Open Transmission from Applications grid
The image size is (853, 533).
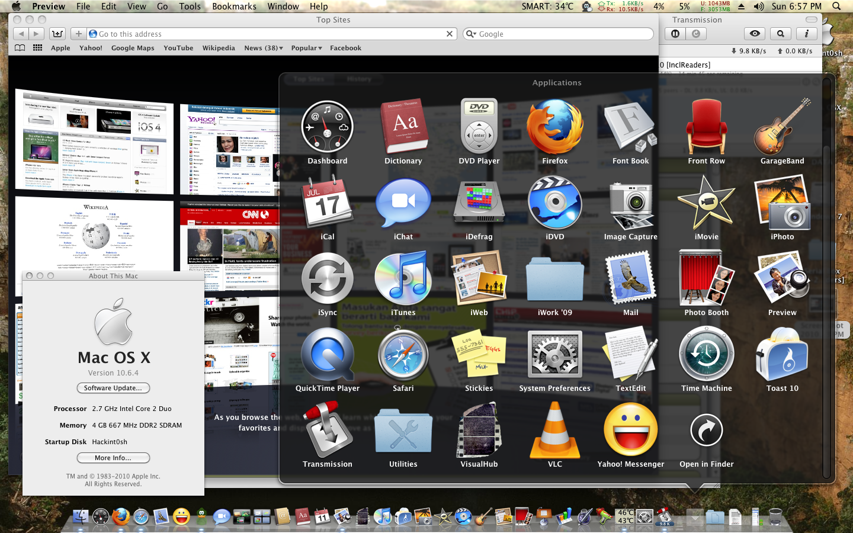pyautogui.click(x=327, y=430)
